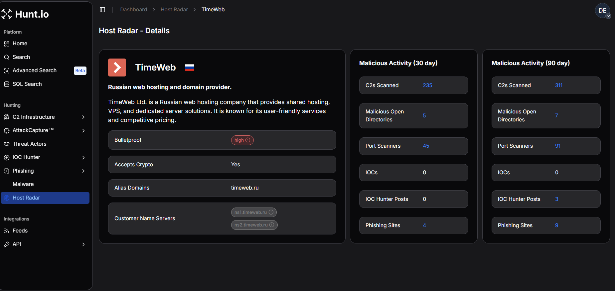This screenshot has width=615, height=291.
Task: Expand the C2 Infrastructure submenu
Action: point(83,117)
